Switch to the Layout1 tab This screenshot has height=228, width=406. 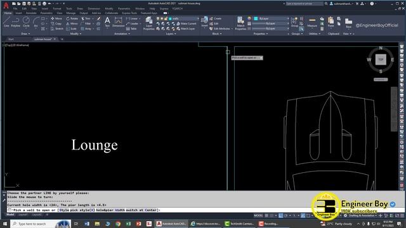pyautogui.click(x=23, y=215)
